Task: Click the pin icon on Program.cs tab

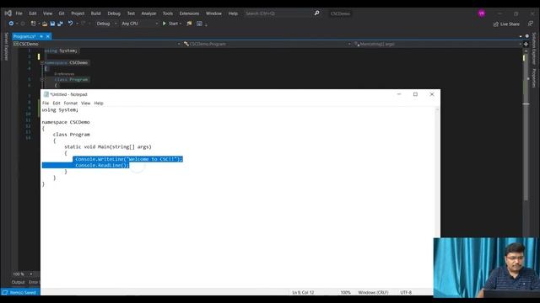Action: point(41,36)
